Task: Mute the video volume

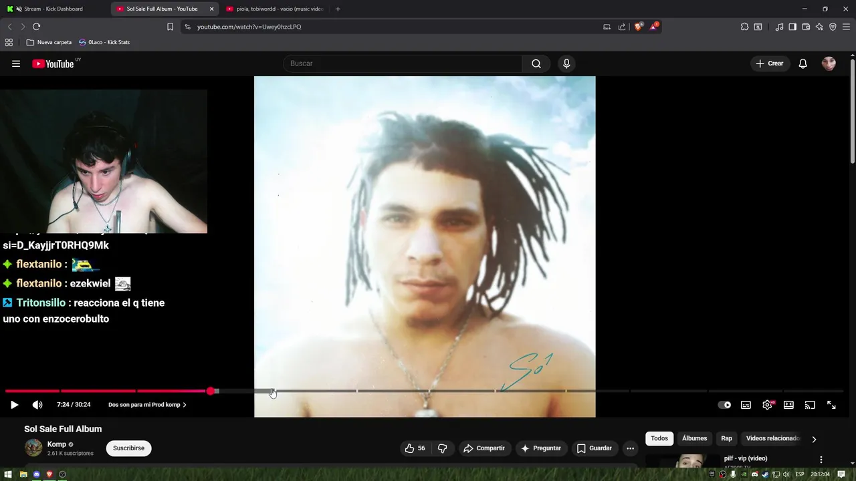Action: [x=37, y=405]
